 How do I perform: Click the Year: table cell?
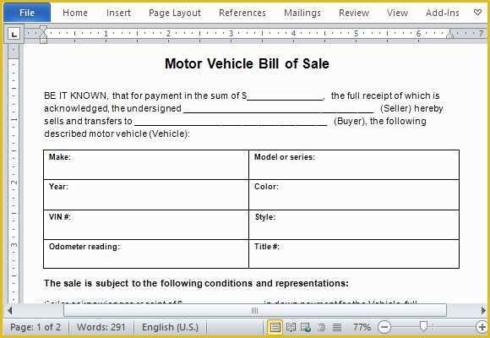146,195
